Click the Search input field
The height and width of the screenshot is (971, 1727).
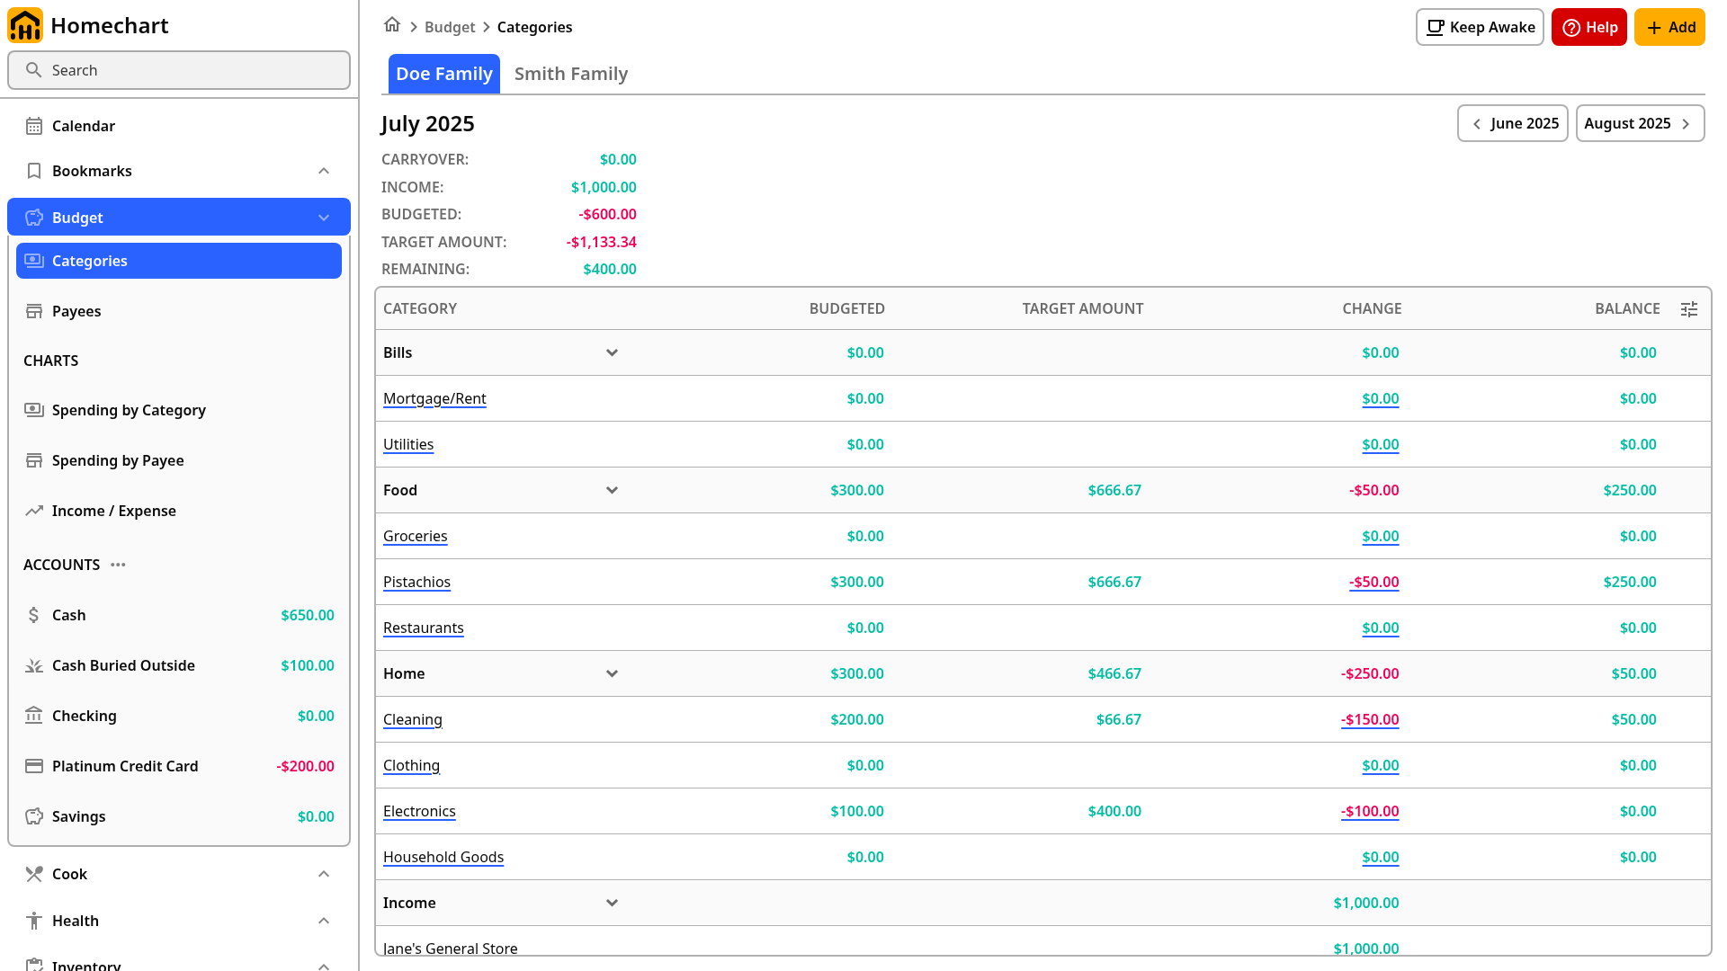coord(179,70)
